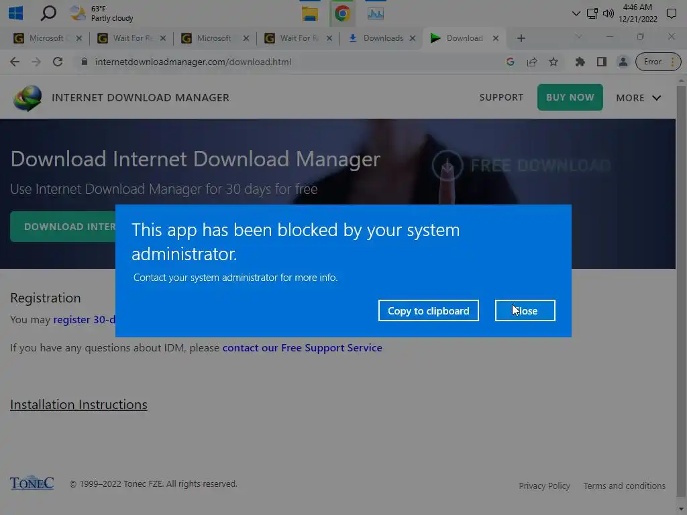Screen dimensions: 687x515
Task: Click the IDM globe logo
Action: point(27,98)
